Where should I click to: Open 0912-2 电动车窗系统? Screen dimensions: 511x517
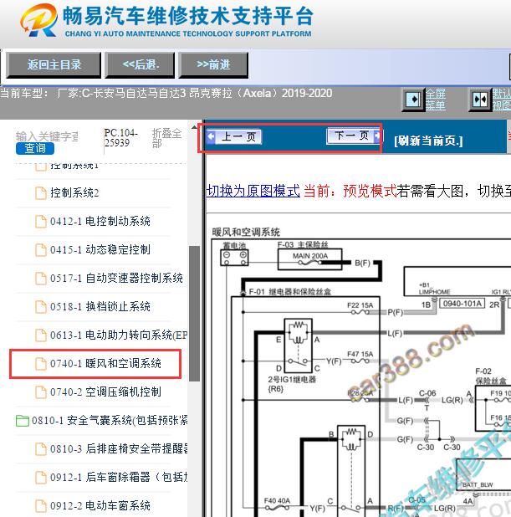coord(100,505)
